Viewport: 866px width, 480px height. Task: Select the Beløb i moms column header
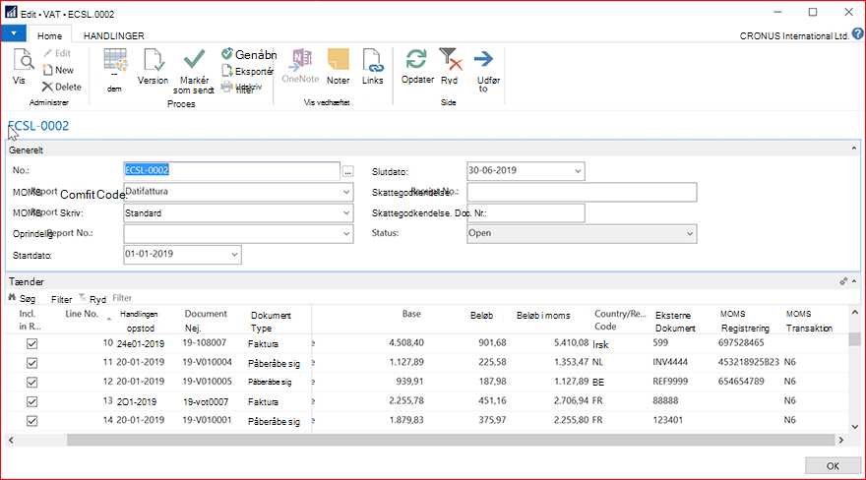[543, 316]
